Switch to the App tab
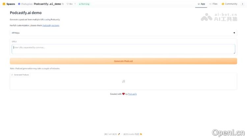This screenshot has width=247, height=138. [x=201, y=4]
